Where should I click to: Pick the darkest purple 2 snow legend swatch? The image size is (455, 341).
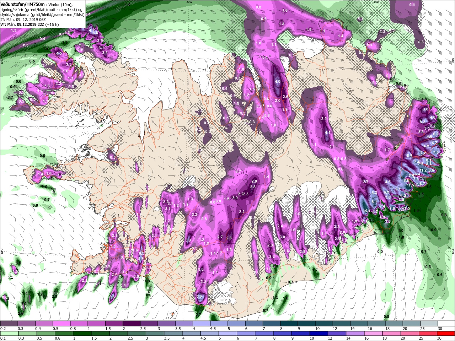coord(131,324)
